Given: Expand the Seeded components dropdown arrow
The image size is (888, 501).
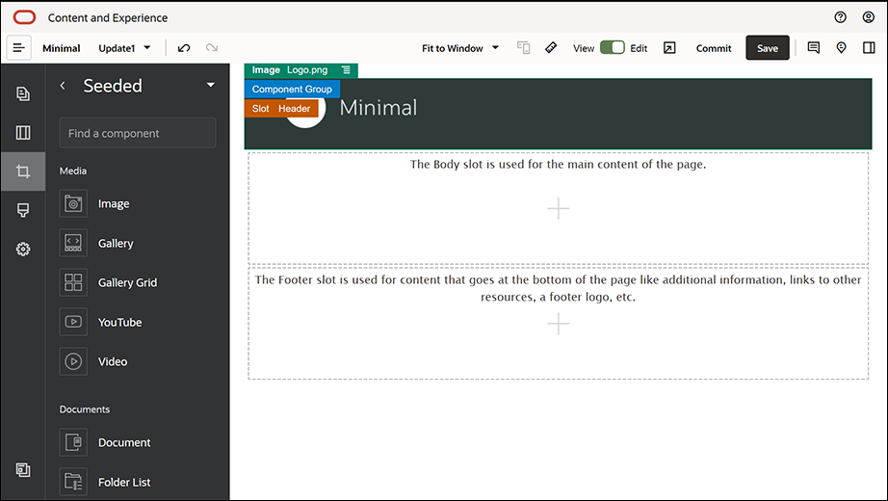Looking at the screenshot, I should coord(211,85).
